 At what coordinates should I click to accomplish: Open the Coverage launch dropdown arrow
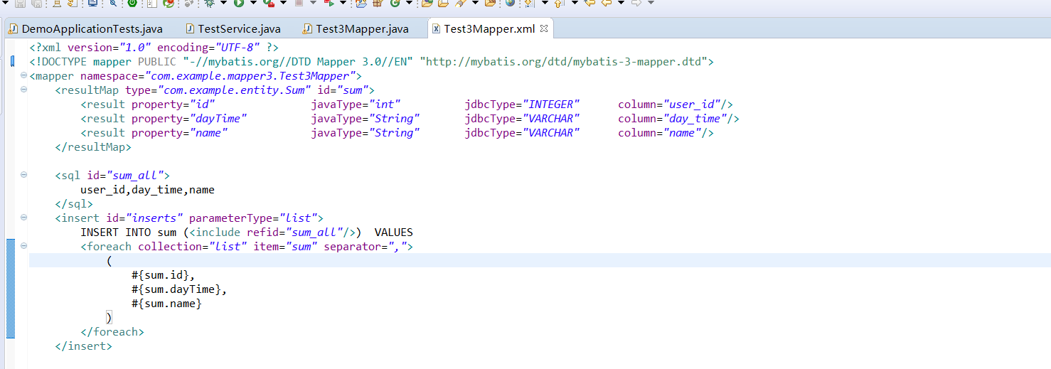[283, 2]
